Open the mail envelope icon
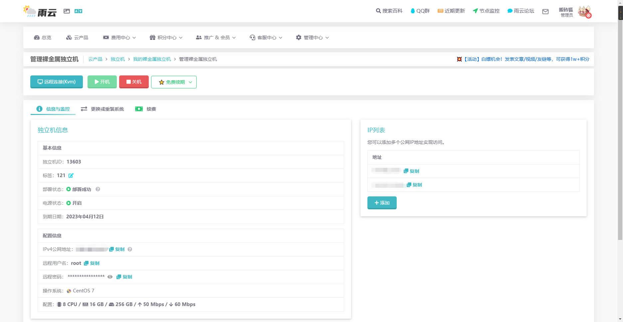 pos(545,12)
